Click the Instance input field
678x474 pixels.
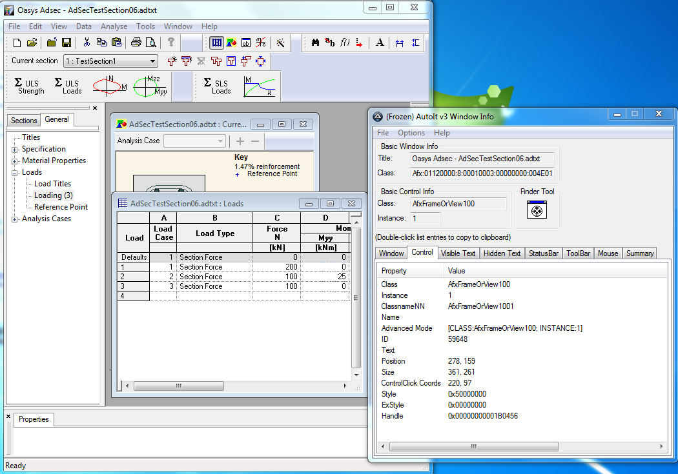(425, 219)
